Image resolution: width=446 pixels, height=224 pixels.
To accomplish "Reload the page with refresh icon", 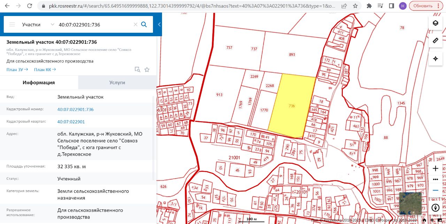I will [x=30, y=6].
